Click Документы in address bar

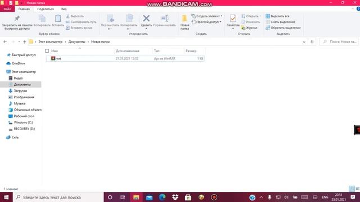click(76, 42)
